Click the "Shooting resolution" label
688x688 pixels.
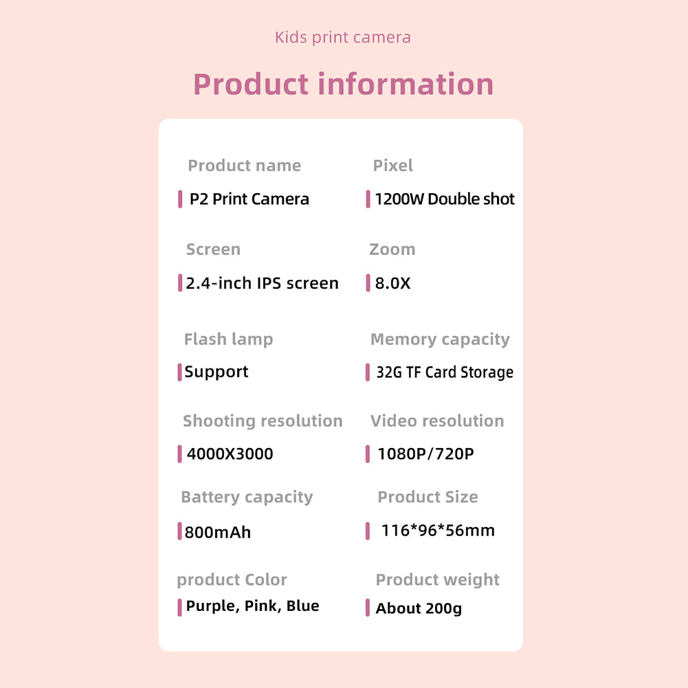tap(263, 421)
